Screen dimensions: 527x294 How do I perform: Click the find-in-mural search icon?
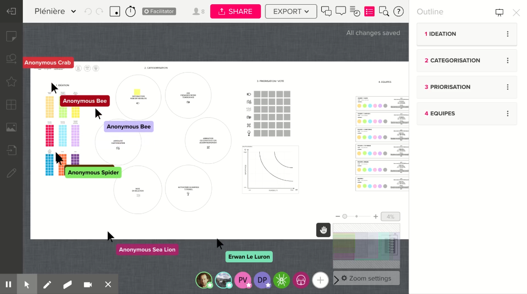(384, 12)
